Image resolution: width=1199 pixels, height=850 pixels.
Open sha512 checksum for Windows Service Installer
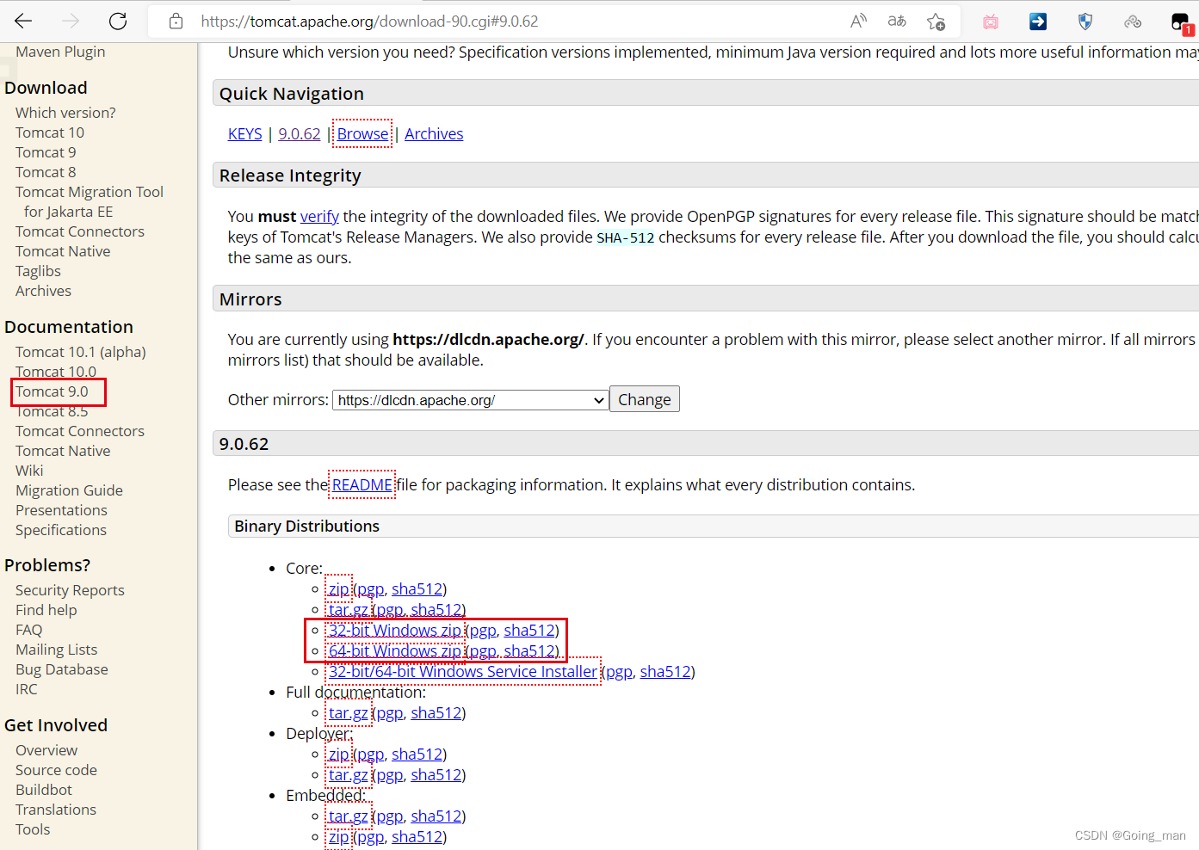point(665,672)
